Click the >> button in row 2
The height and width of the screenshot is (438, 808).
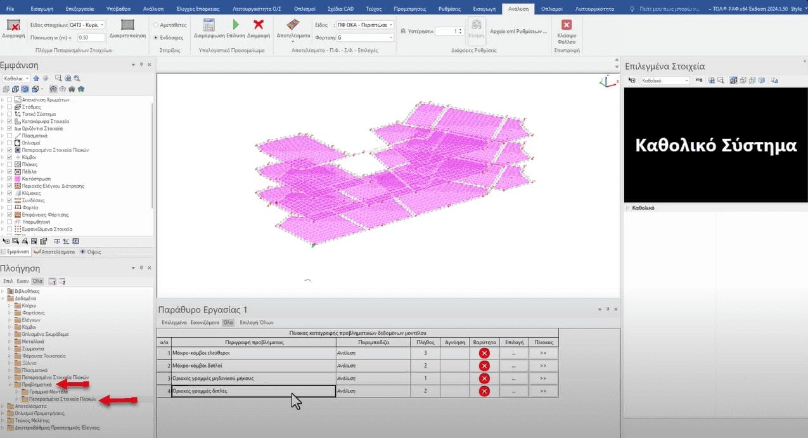click(x=543, y=366)
